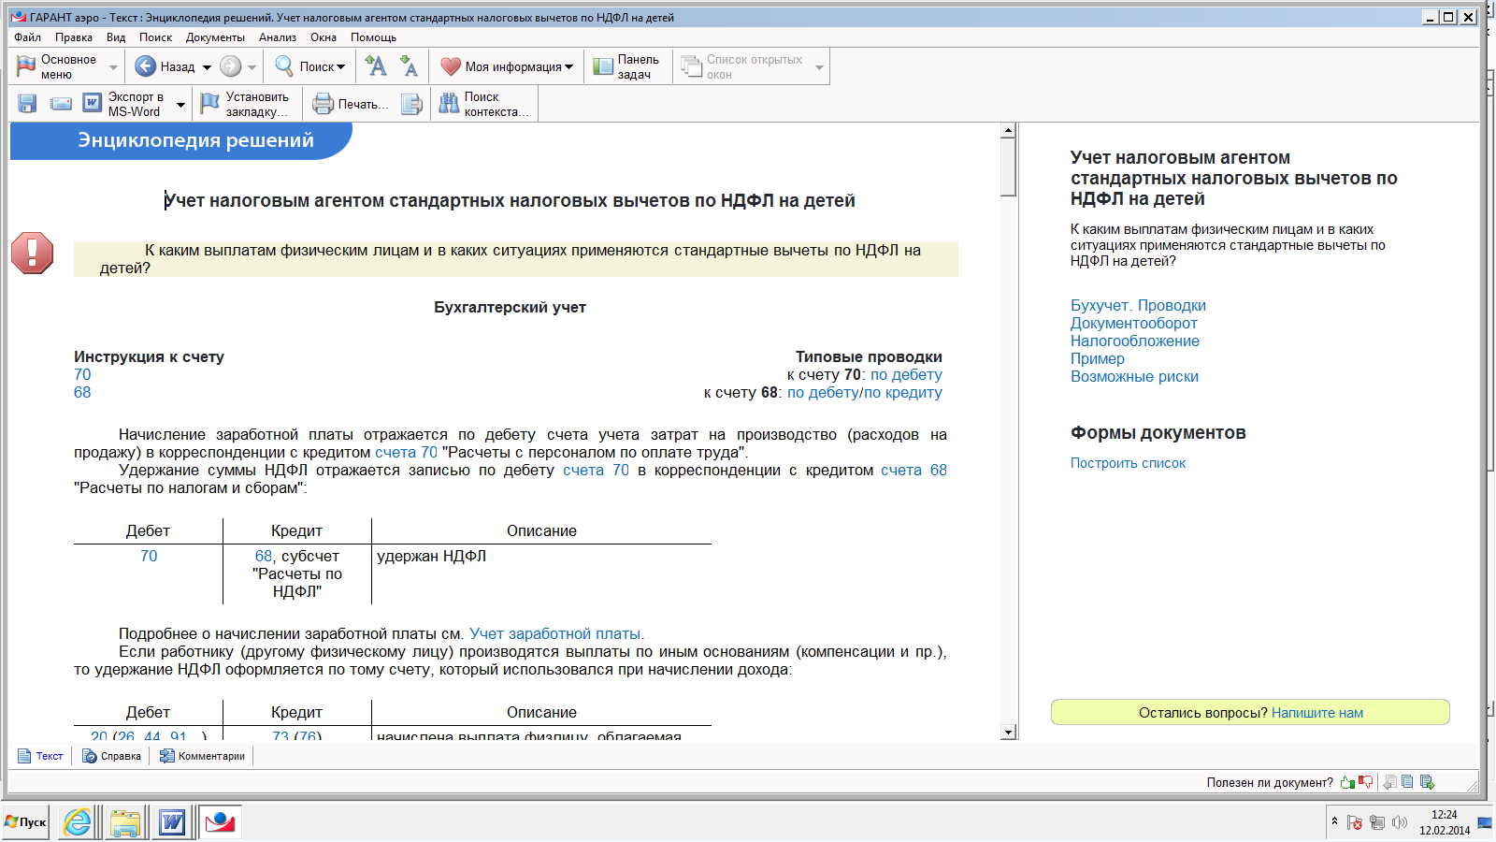The height and width of the screenshot is (842, 1496).
Task: Expand the forward history dropdown arrow
Action: (x=252, y=67)
